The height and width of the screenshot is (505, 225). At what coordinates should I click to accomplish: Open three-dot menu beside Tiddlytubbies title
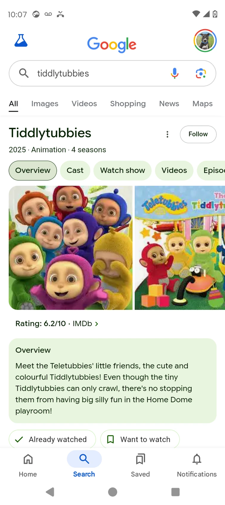(167, 134)
